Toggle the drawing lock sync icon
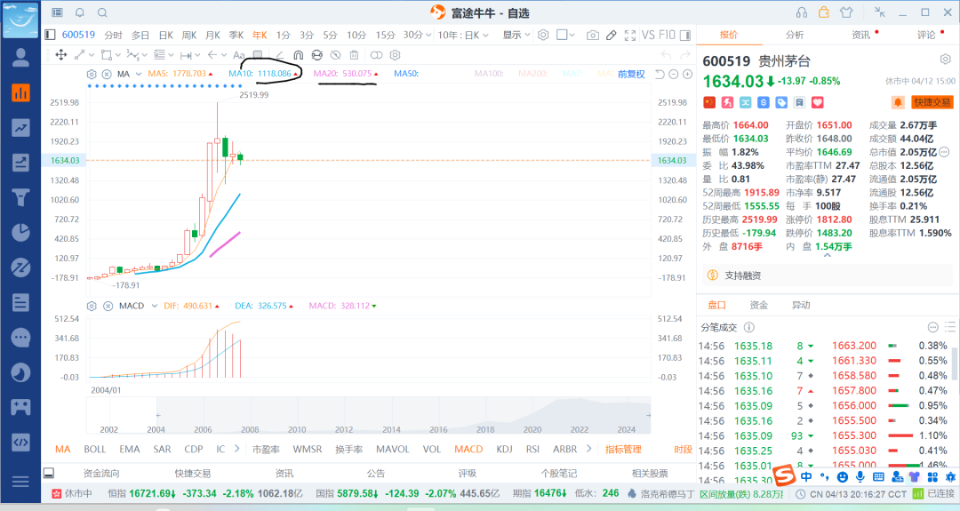Image resolution: width=960 pixels, height=511 pixels. tap(316, 55)
